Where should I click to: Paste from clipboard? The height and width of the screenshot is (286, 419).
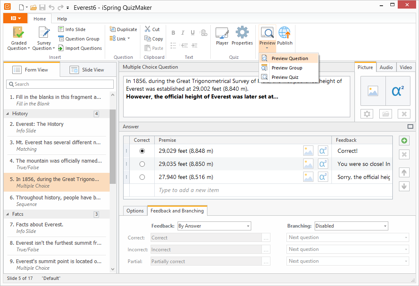(x=154, y=48)
